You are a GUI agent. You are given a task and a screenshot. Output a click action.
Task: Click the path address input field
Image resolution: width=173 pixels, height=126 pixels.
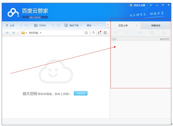(52, 33)
